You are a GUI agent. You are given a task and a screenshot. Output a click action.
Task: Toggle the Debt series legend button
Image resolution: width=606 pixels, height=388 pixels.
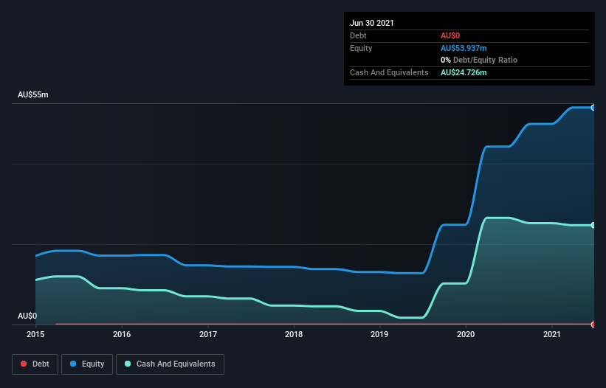point(35,364)
